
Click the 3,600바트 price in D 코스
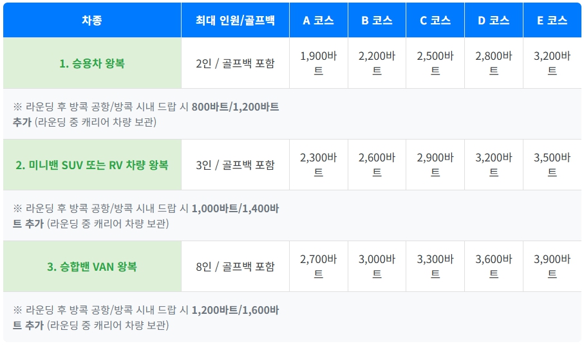[493, 266]
